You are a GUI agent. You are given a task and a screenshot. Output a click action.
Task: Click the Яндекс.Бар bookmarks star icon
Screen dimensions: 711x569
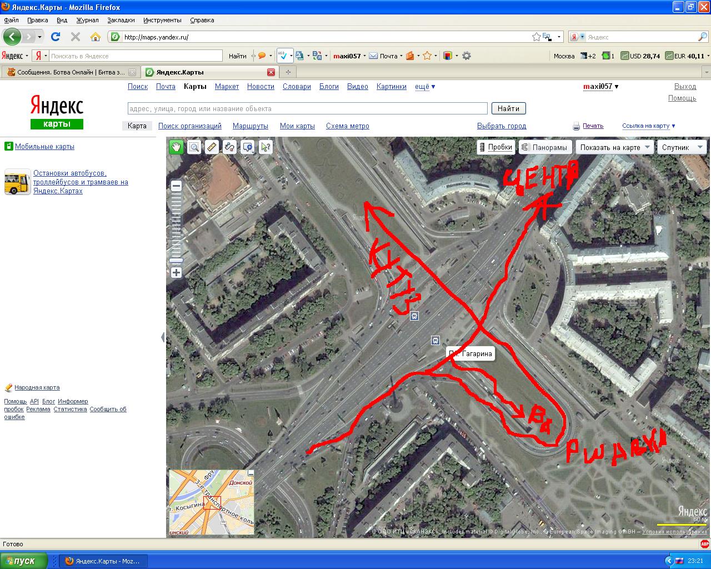[427, 56]
